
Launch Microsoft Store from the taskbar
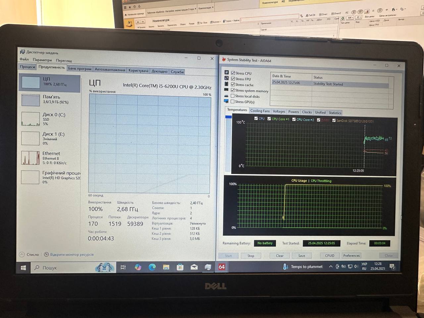click(180, 267)
